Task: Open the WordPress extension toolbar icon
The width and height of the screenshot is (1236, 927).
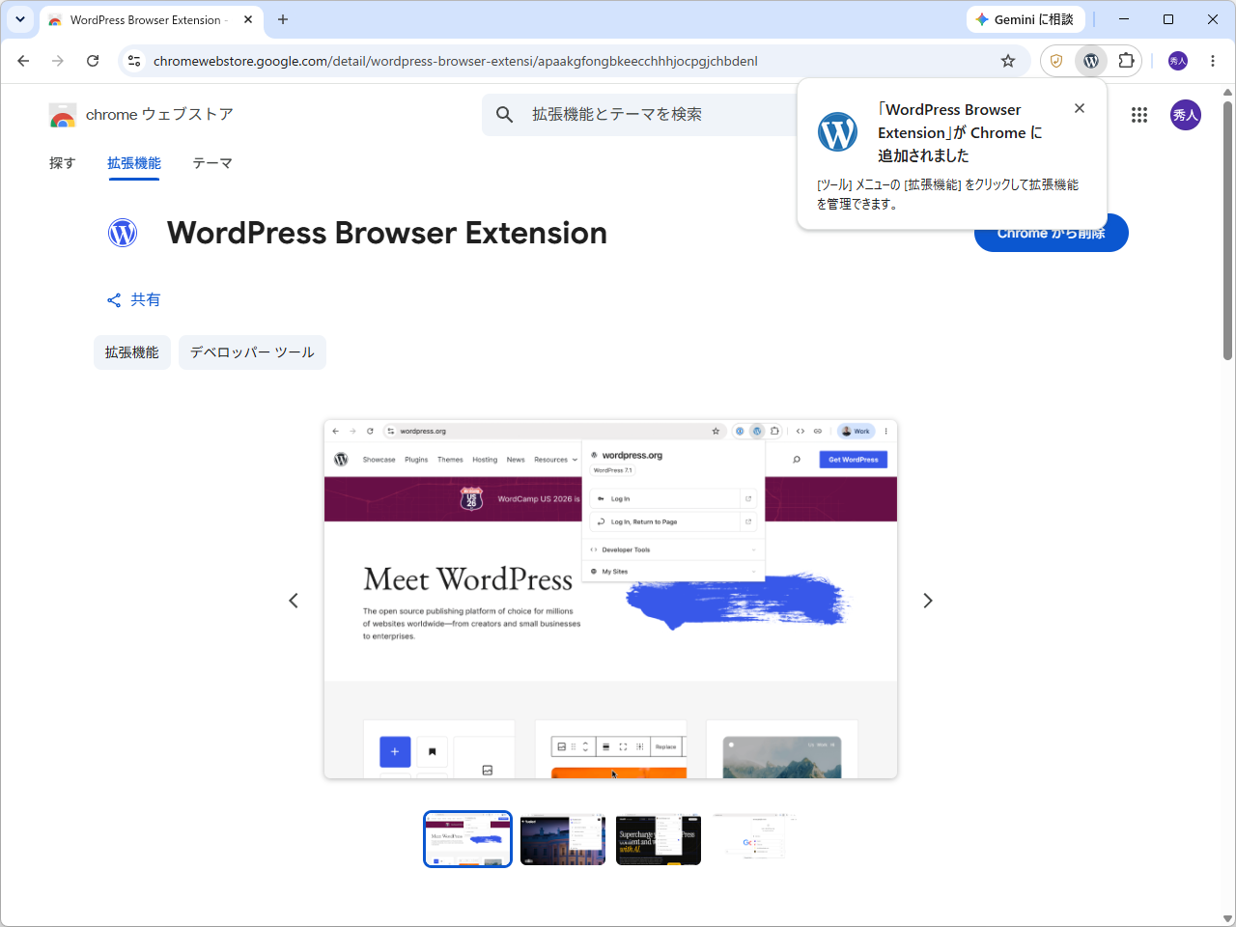Action: (x=1091, y=61)
